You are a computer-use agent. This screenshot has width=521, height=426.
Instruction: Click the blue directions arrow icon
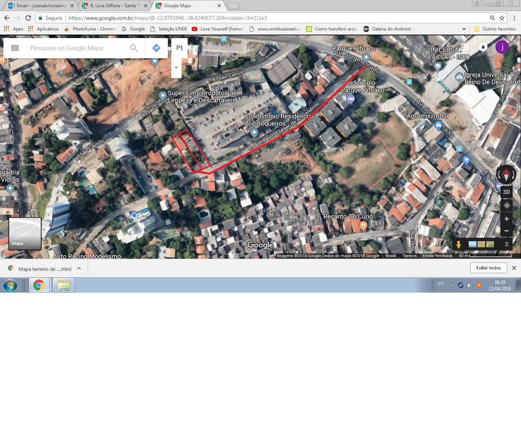(x=156, y=48)
